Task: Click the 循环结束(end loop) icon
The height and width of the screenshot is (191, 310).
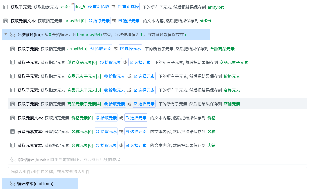Action: pyautogui.click(x=12, y=184)
